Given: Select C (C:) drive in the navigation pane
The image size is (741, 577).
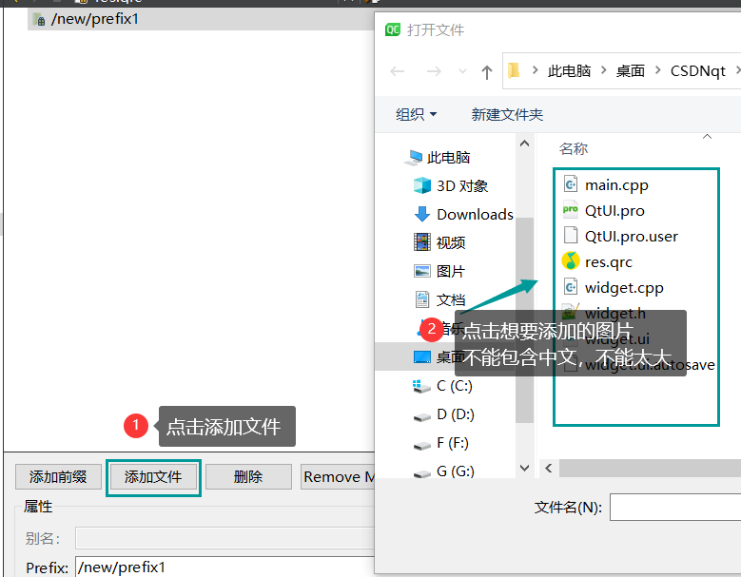Looking at the screenshot, I should point(455,386).
